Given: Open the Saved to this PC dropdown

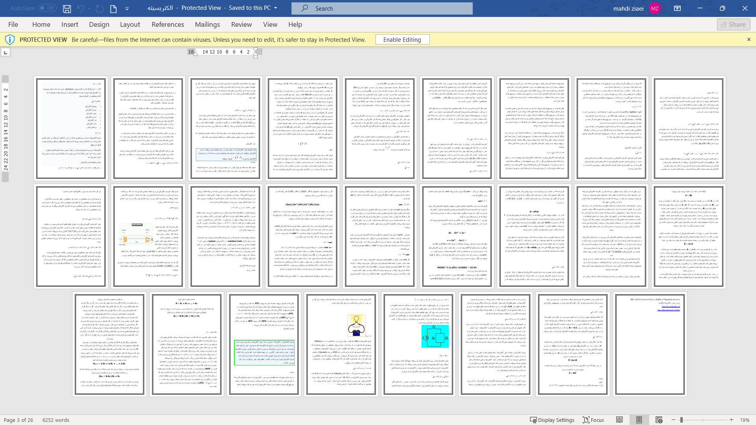Looking at the screenshot, I should [275, 8].
